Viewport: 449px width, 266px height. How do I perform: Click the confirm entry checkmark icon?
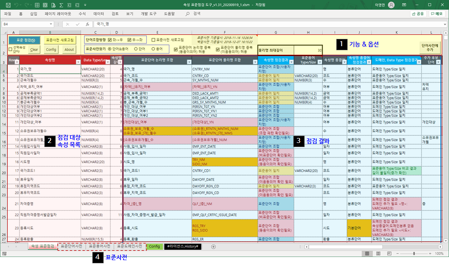click(77, 24)
